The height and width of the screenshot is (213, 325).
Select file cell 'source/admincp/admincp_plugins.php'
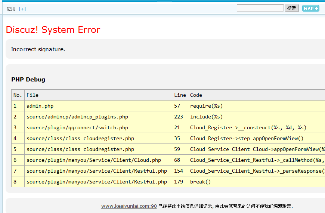98,117
